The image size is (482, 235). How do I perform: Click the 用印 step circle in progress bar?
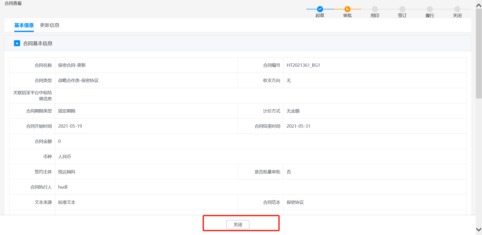point(375,9)
